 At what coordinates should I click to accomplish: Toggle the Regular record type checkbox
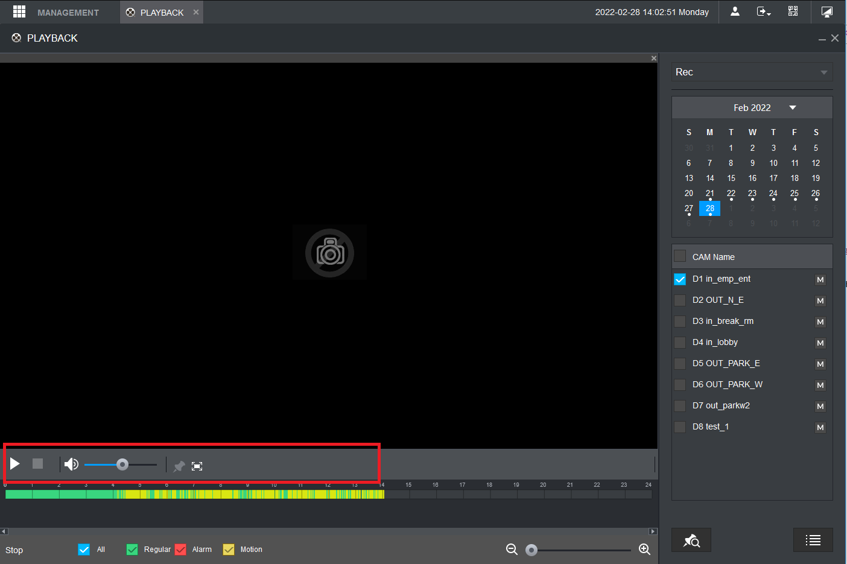pos(132,550)
